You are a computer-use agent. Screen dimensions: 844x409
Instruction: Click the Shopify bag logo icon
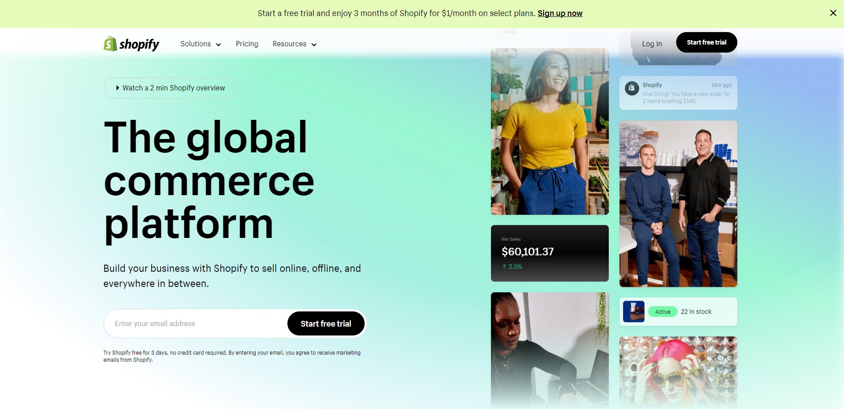(x=110, y=44)
